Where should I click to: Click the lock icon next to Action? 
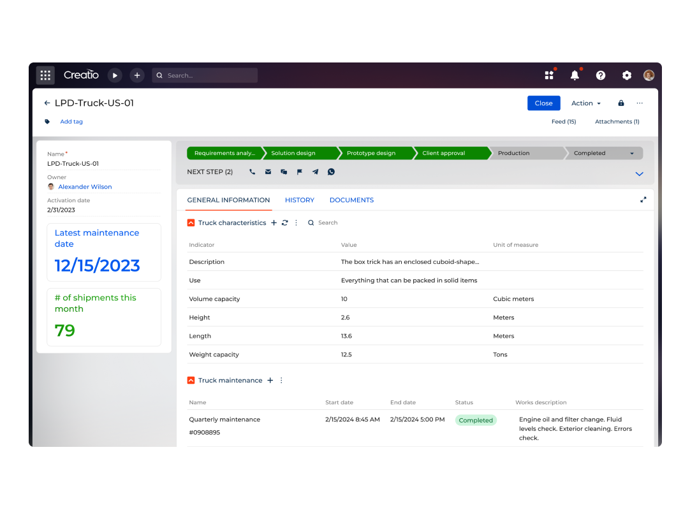pyautogui.click(x=620, y=103)
